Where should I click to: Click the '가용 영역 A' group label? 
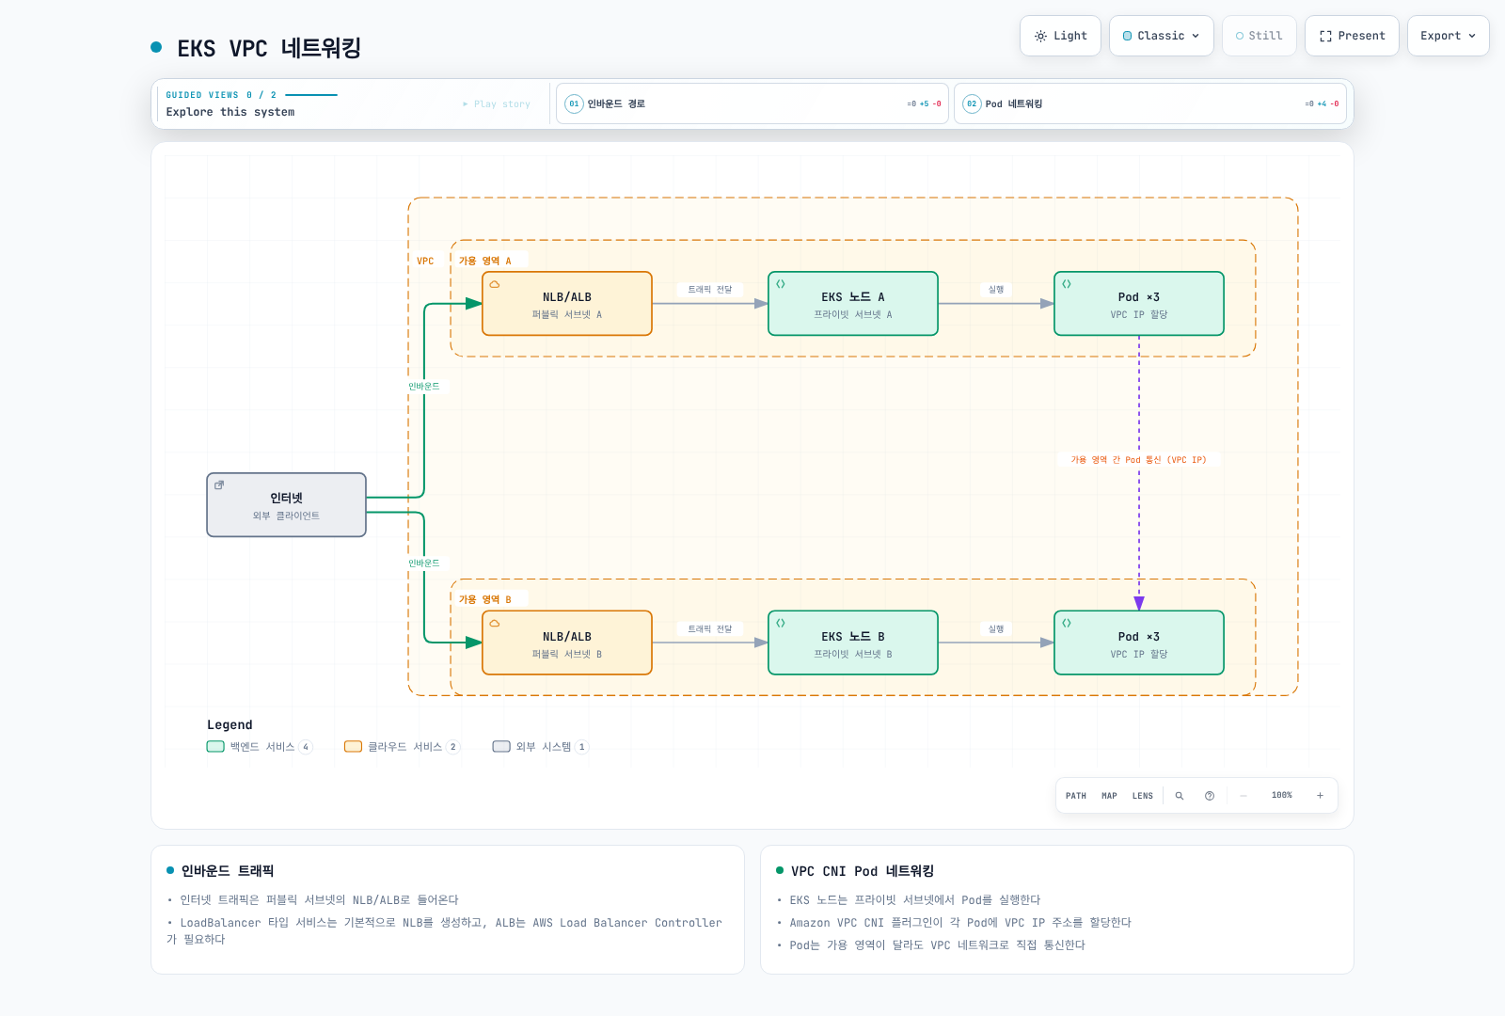tap(485, 262)
